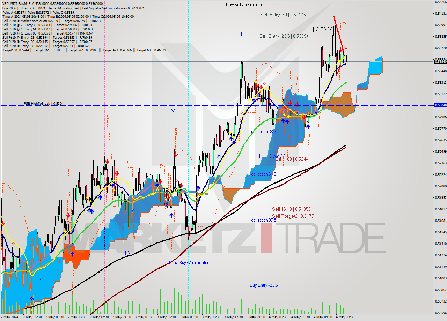The image size is (447, 321).
Task: Click the '3 May 09:30' time label
Action: point(189,317)
